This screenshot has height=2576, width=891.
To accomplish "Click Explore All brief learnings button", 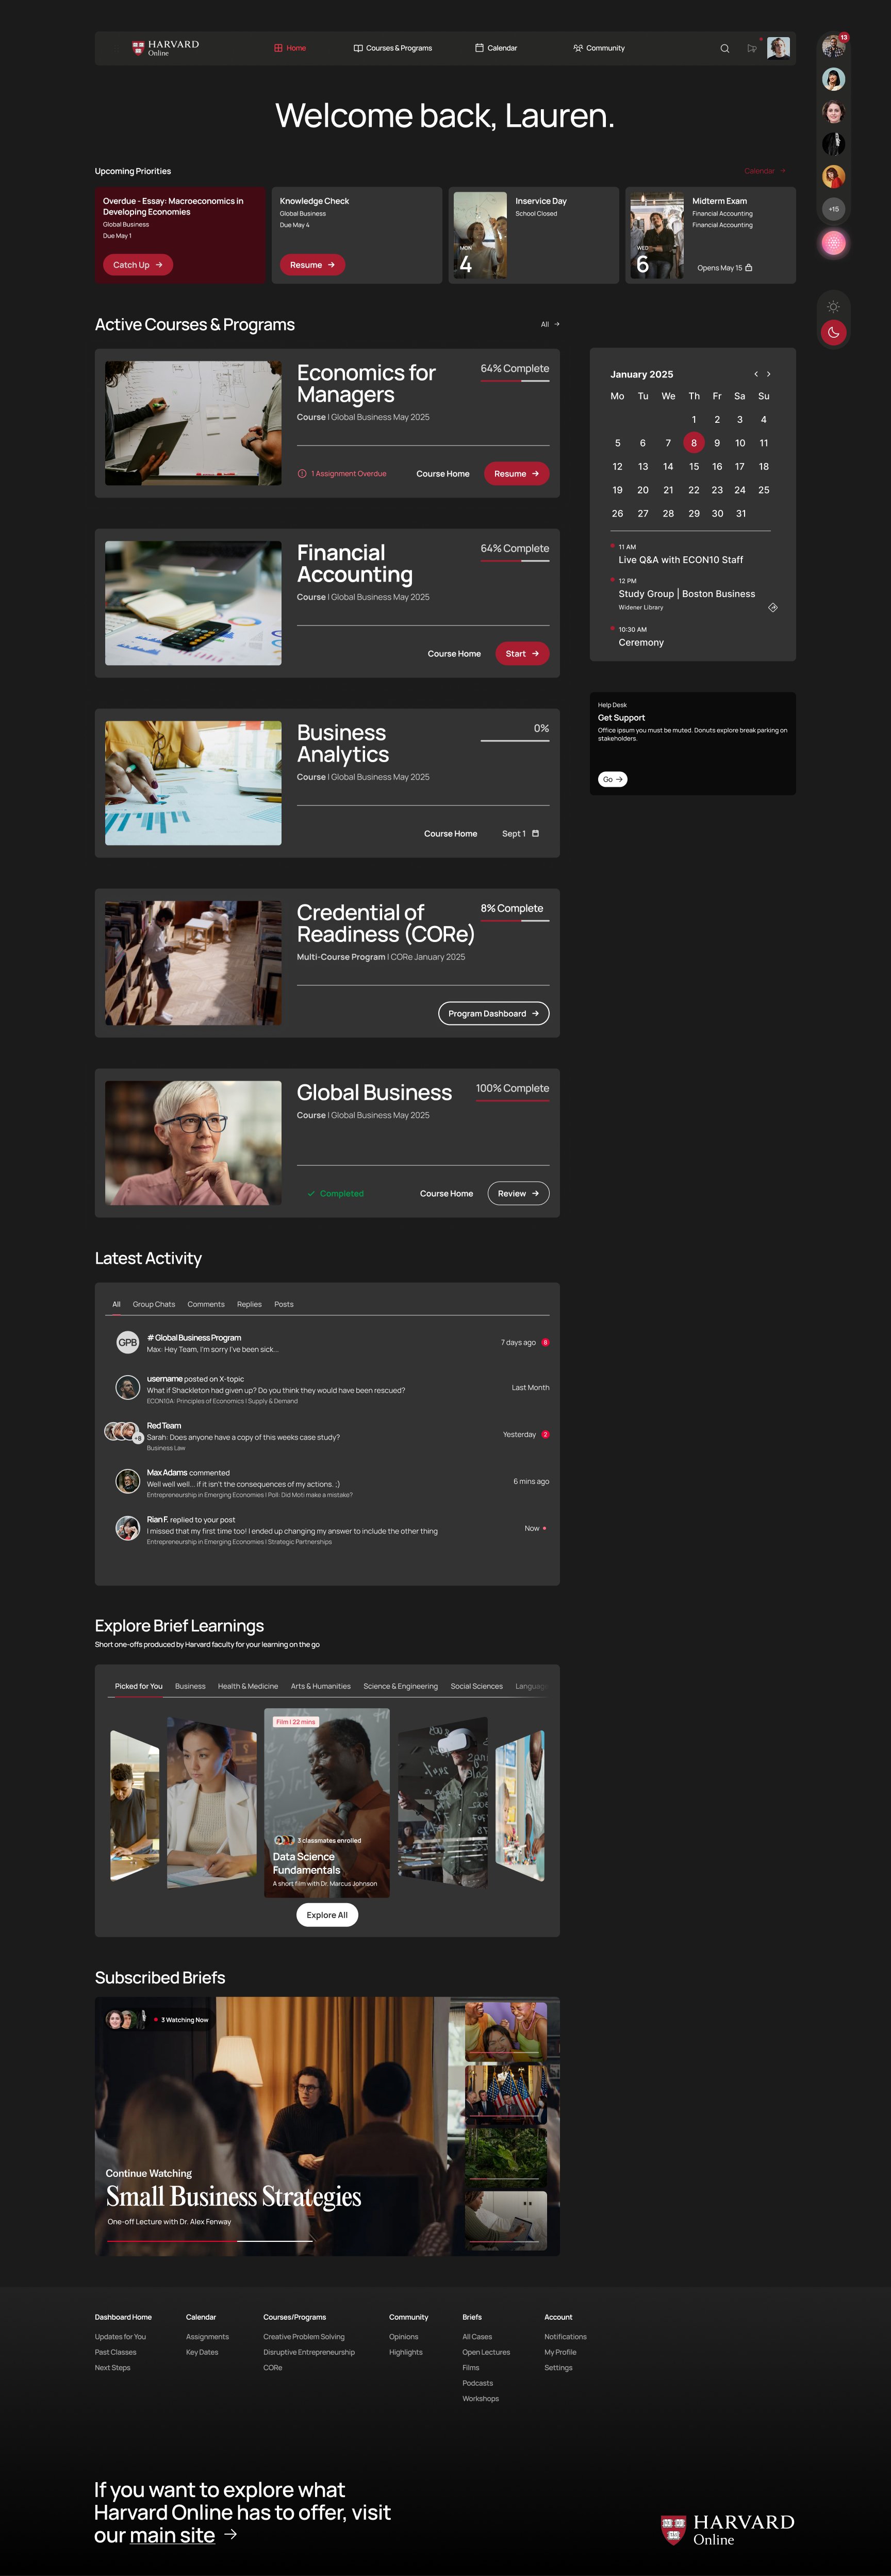I will tap(327, 1915).
